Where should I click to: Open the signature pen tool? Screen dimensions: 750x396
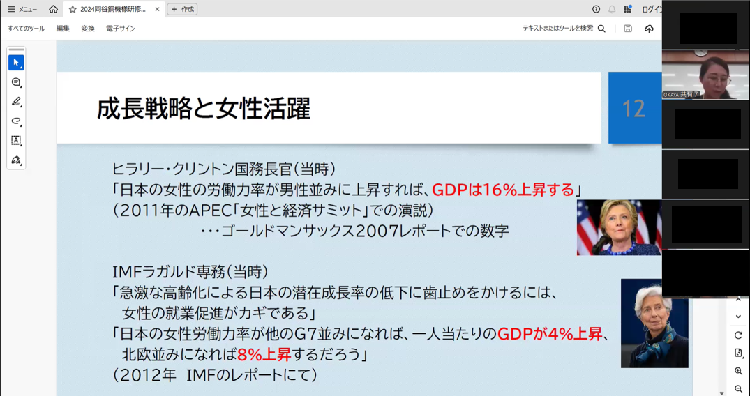click(x=16, y=160)
